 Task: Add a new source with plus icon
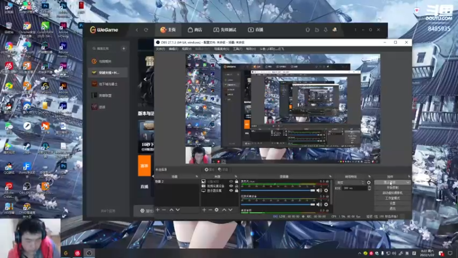[204, 210]
